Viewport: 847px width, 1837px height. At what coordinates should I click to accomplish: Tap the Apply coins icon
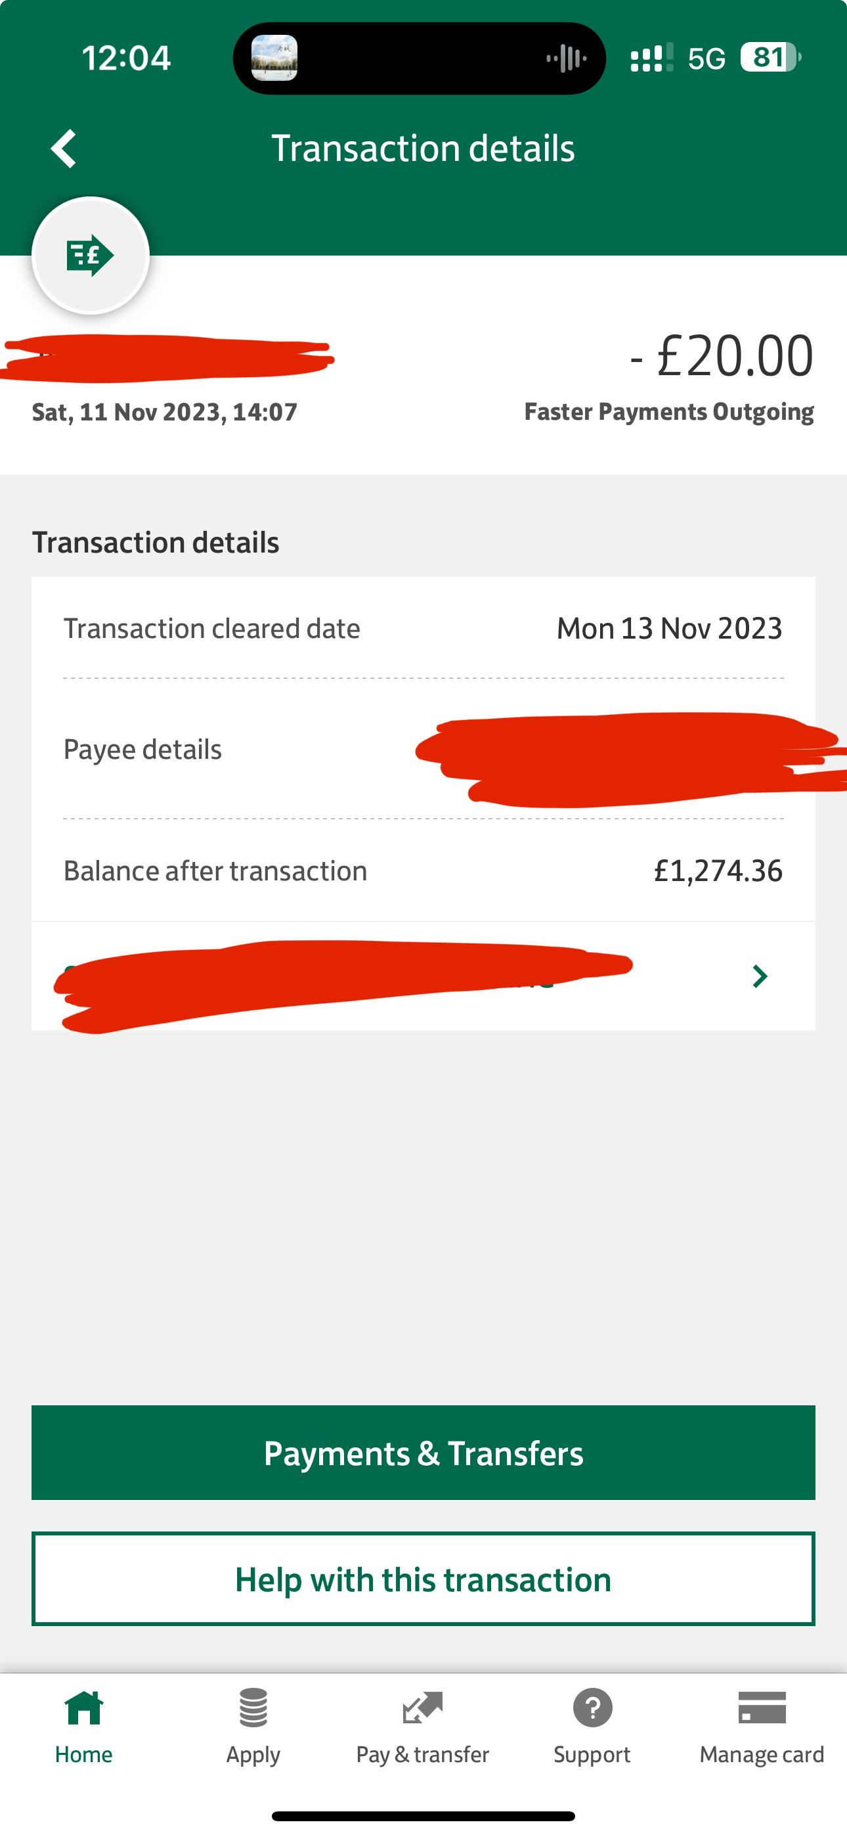253,1709
